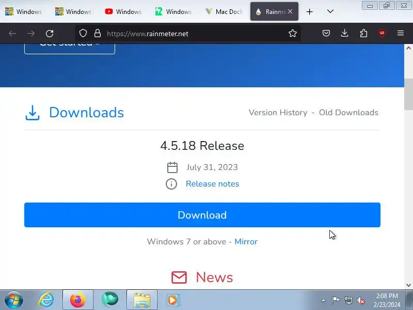Open the clock showing 2:08 PM
The width and height of the screenshot is (413, 310).
387,300
